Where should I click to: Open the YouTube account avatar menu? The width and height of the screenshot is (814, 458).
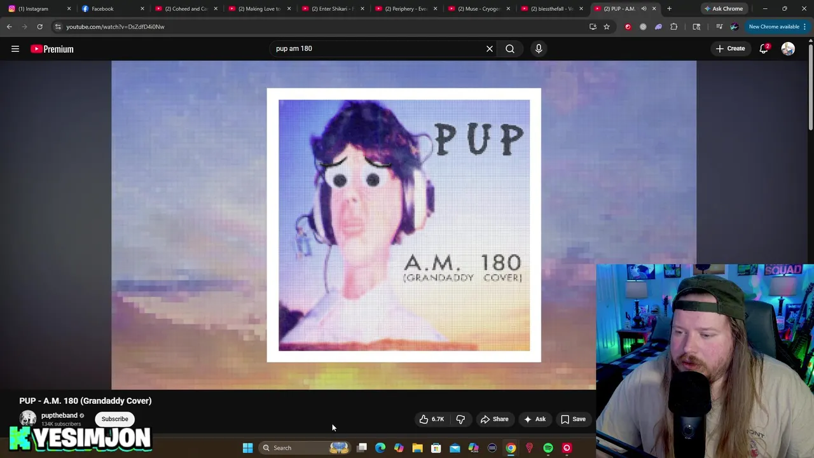788,48
